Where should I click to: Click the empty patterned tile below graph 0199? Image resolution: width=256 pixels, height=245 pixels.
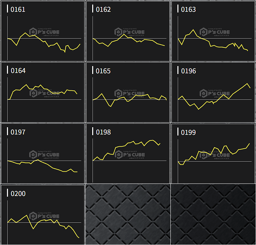(x=213, y=214)
